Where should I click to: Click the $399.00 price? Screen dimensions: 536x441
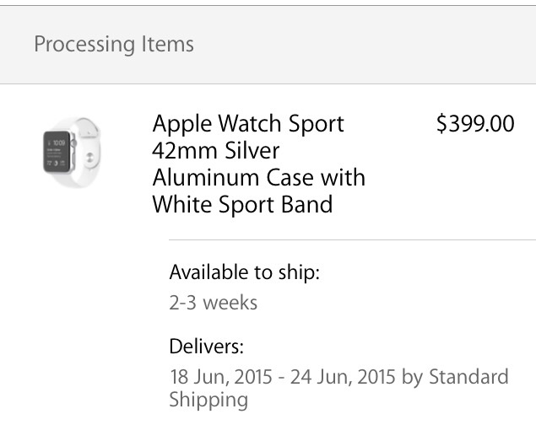pos(474,124)
